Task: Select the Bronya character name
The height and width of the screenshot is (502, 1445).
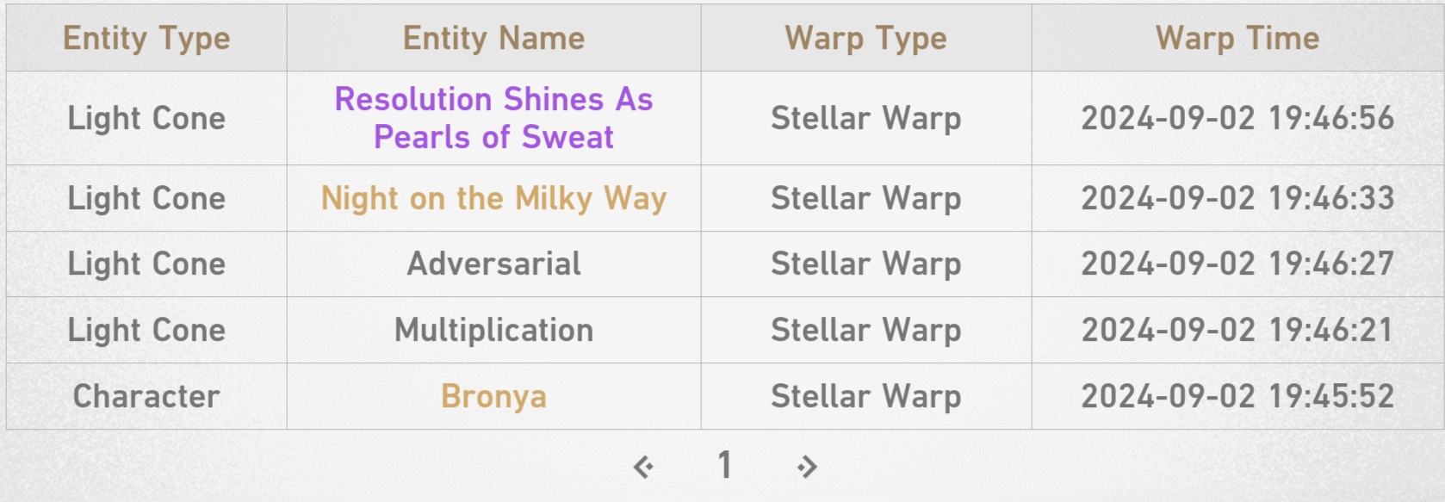Action: coord(493,396)
